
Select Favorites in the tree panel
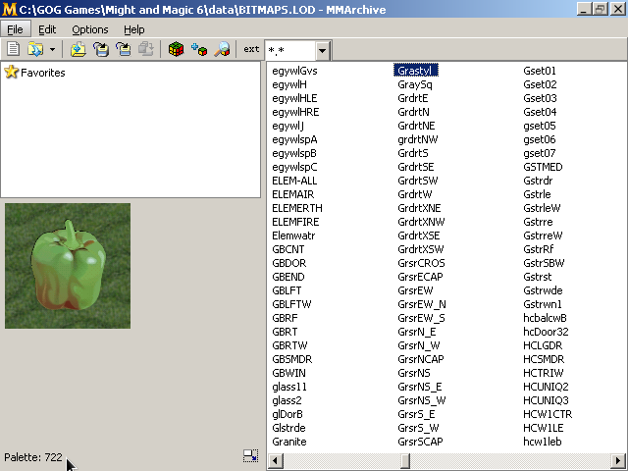(x=42, y=73)
